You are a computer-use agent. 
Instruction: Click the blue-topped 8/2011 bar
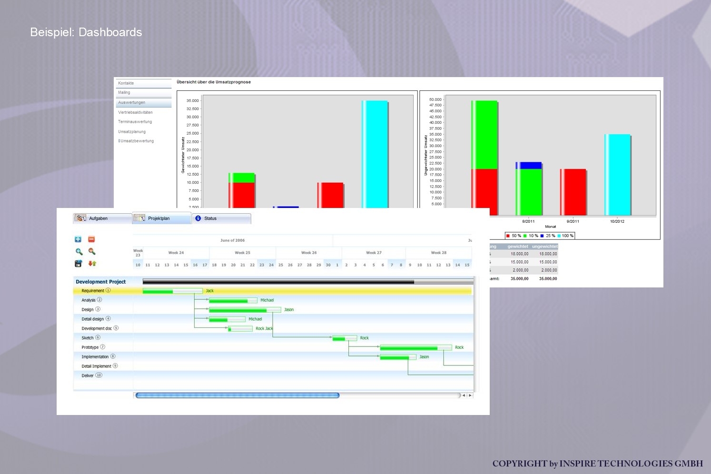[x=529, y=189]
